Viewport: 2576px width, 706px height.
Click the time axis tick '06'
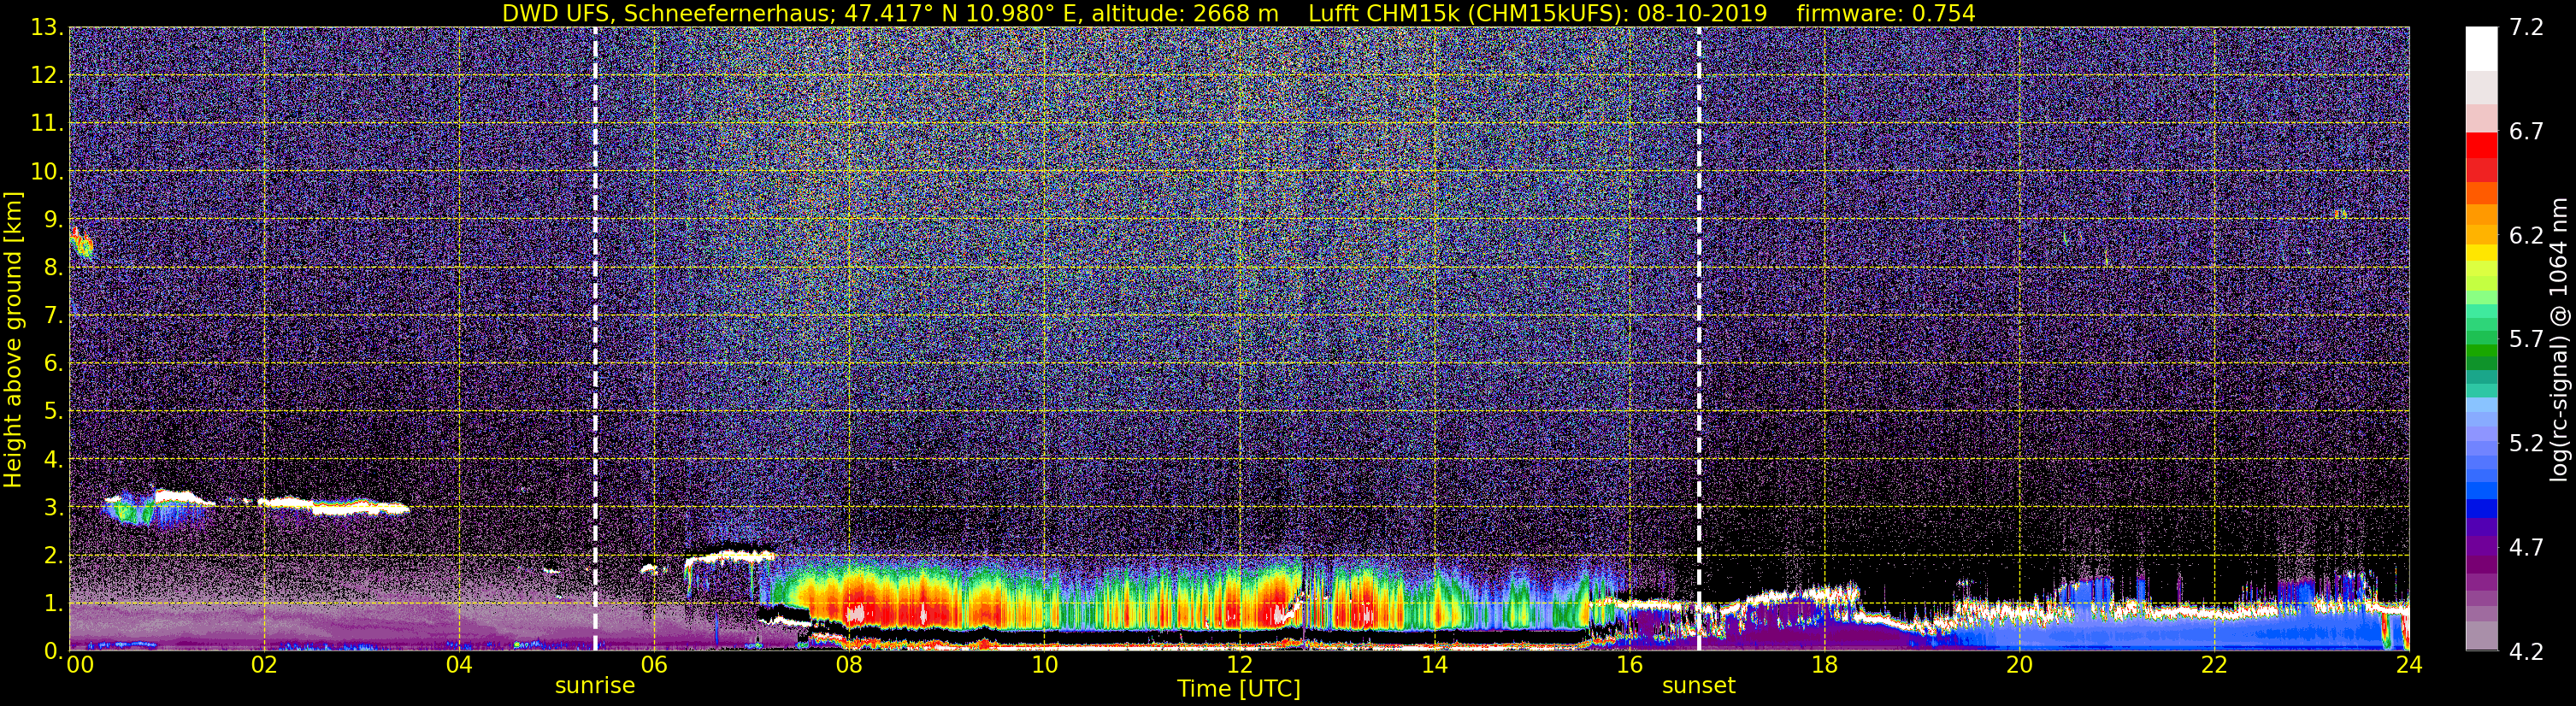[654, 665]
